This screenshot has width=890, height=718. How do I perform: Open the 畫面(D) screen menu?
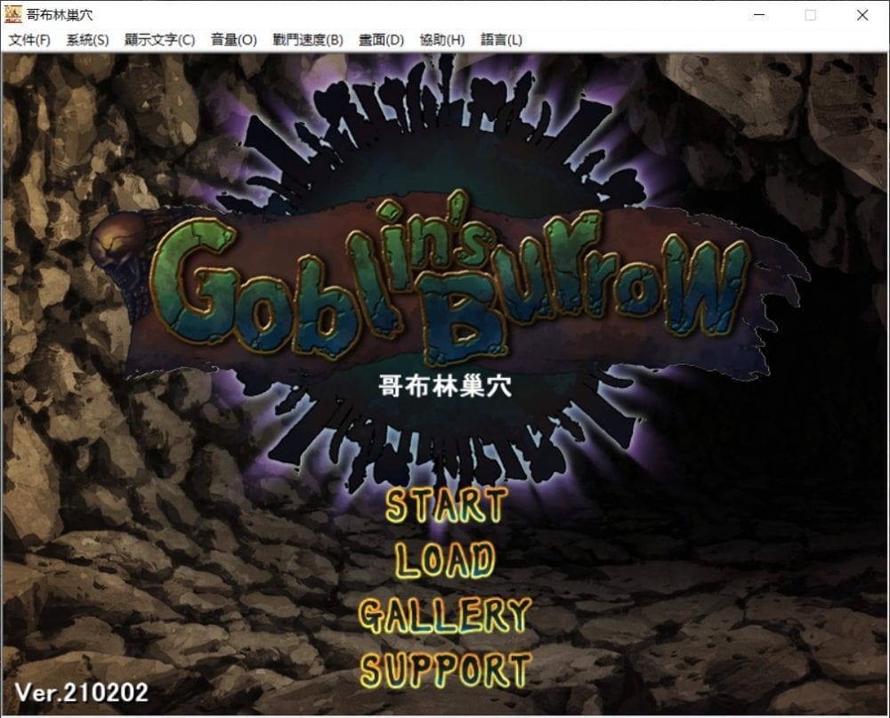coord(380,40)
